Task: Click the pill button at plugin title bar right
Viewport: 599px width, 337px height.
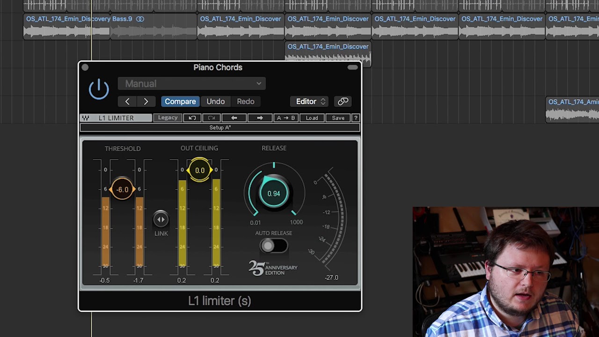Action: pyautogui.click(x=352, y=68)
